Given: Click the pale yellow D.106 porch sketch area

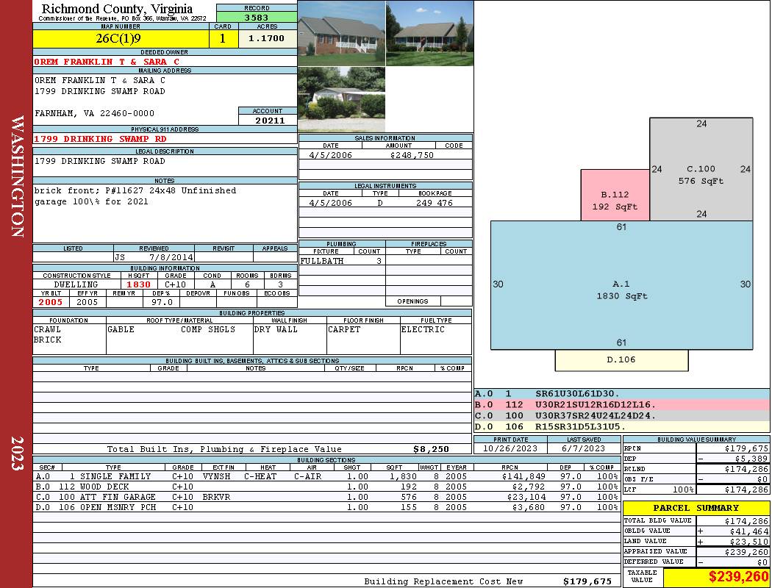Looking at the screenshot, I should pyautogui.click(x=621, y=360).
